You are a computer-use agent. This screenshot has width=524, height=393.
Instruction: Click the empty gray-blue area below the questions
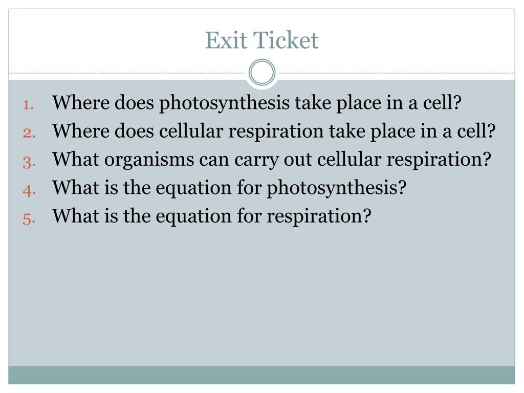(262, 297)
